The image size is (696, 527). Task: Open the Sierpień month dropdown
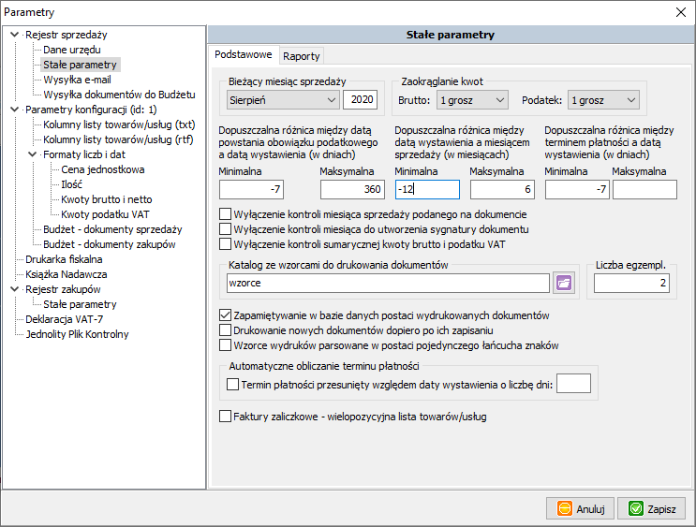pyautogui.click(x=282, y=100)
